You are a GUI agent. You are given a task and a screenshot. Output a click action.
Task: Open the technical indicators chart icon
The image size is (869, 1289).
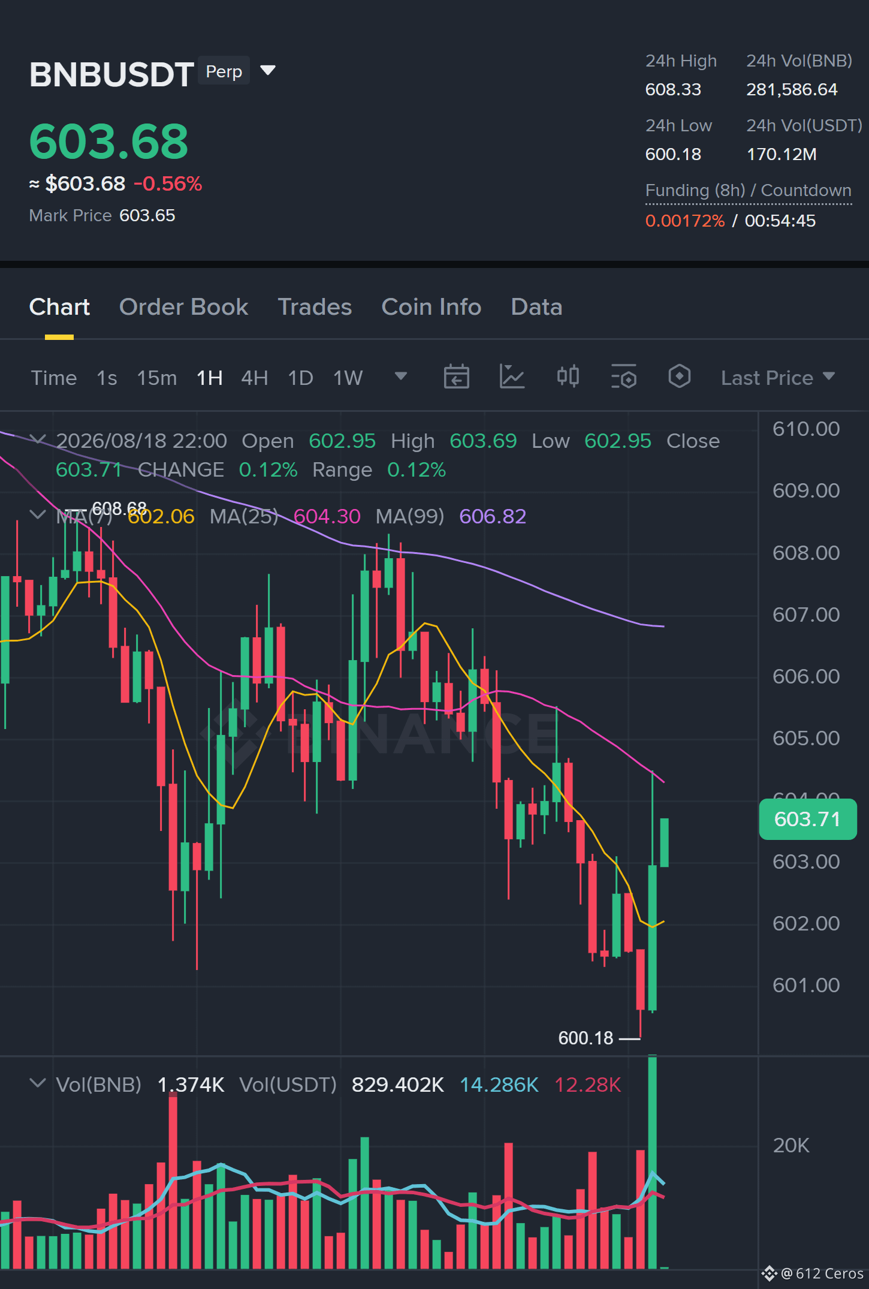tap(512, 377)
